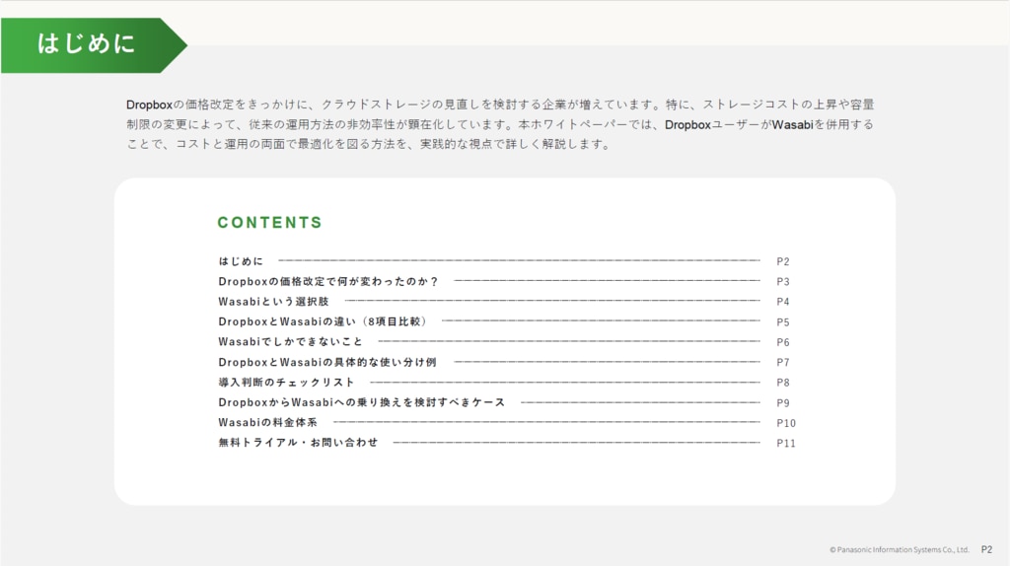Click page number P4 in contents

tap(782, 302)
